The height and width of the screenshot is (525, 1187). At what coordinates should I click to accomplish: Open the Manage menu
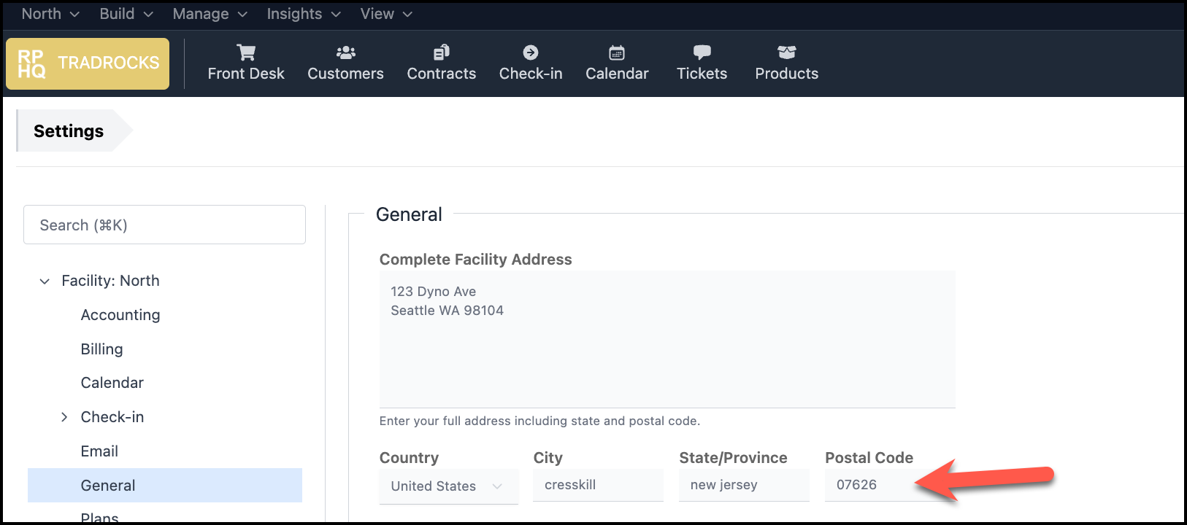pos(210,14)
